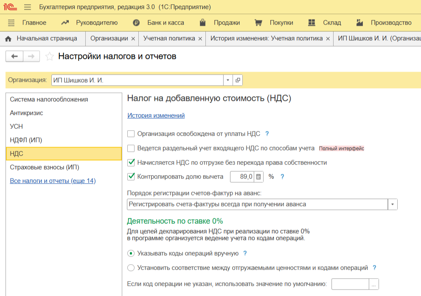Enable Организация освобождена от уплаты НДС checkbox
The height and width of the screenshot is (296, 421).
131,134
